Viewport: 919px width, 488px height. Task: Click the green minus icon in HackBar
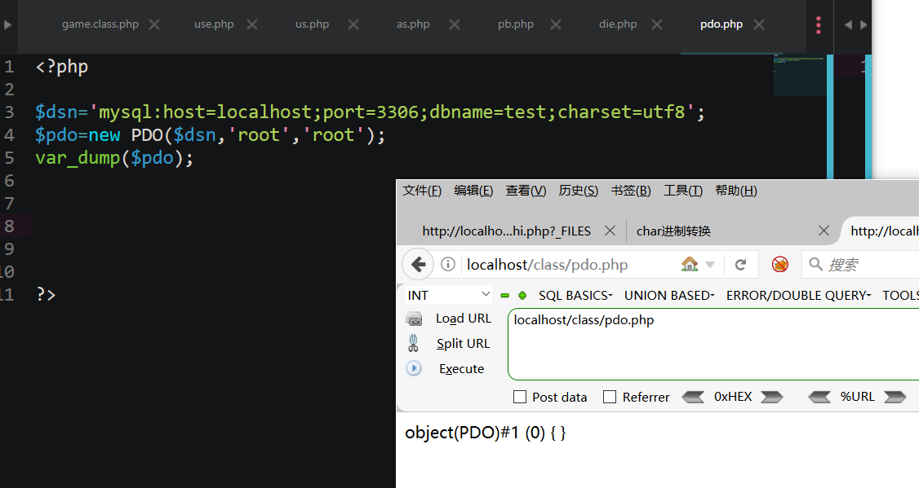(504, 296)
